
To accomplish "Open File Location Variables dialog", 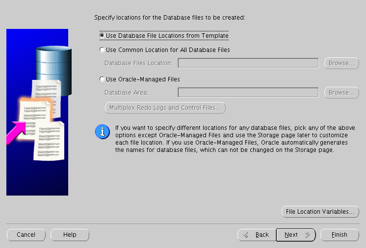I will pyautogui.click(x=320, y=212).
